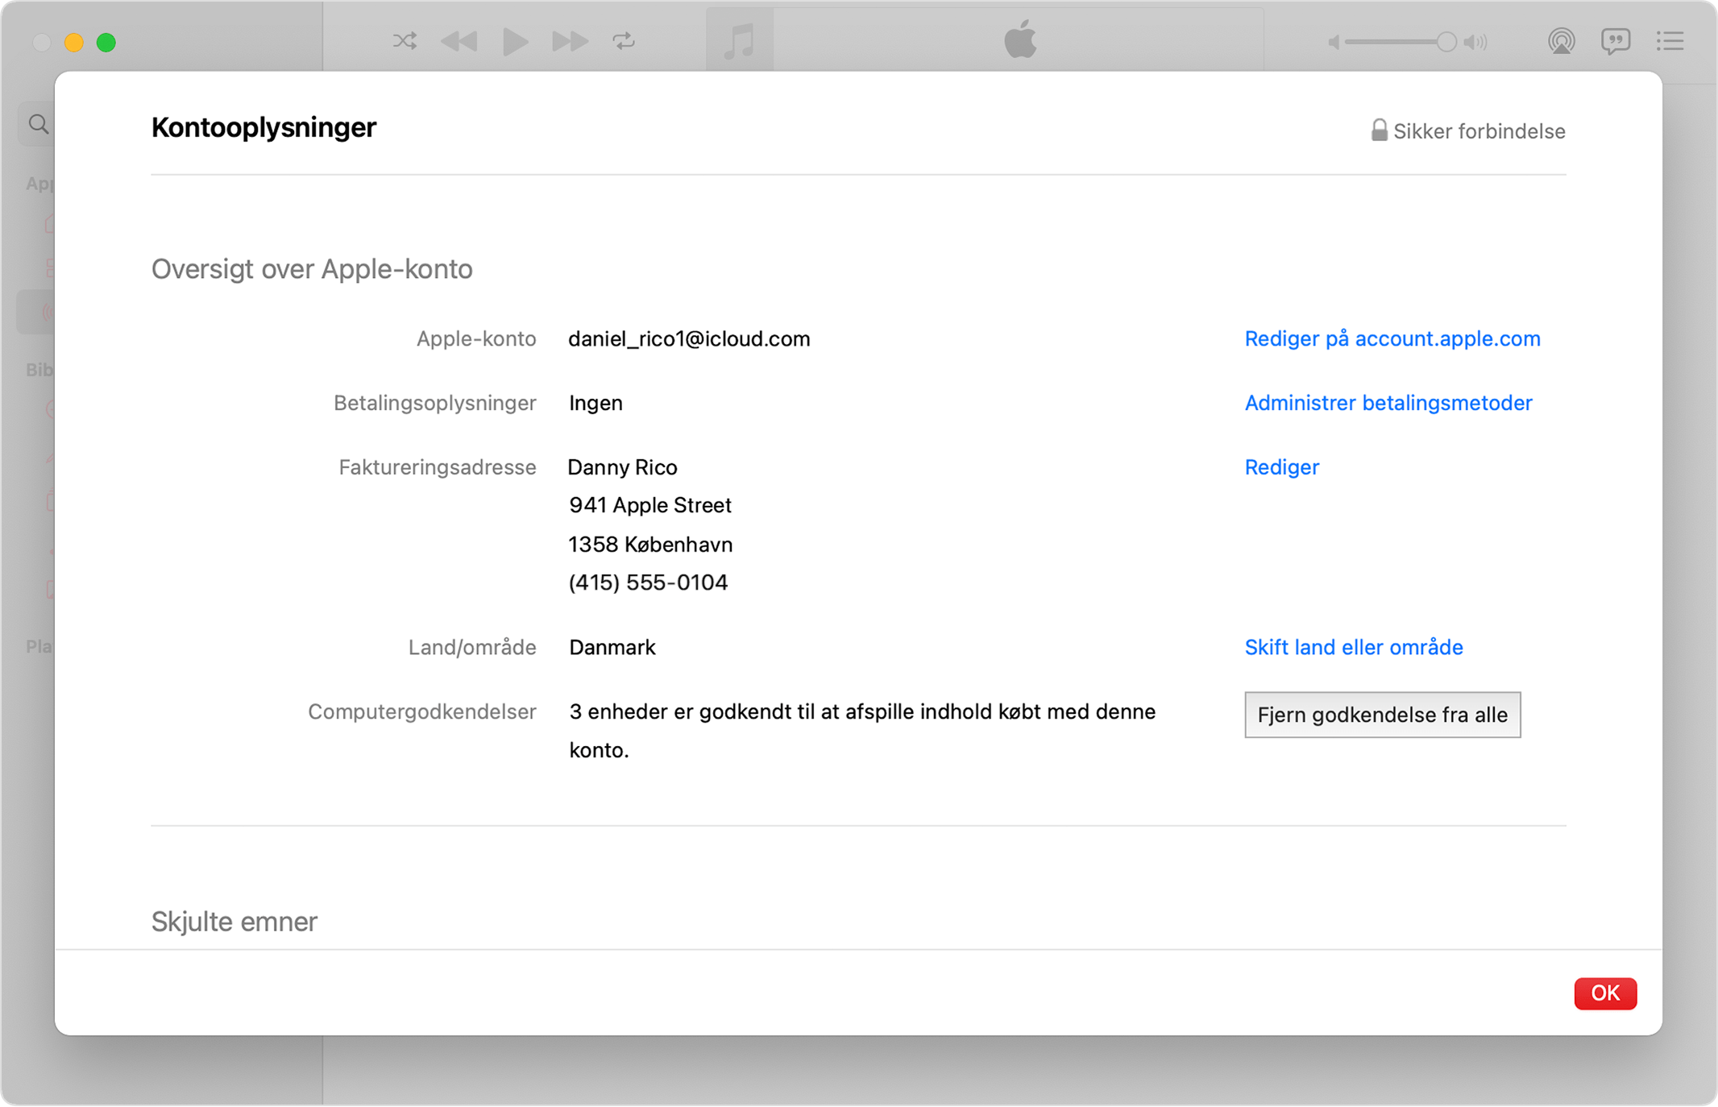Click the sidebar search field icon

(38, 124)
